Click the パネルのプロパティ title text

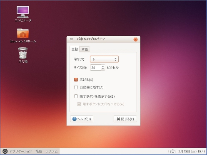click(91, 39)
